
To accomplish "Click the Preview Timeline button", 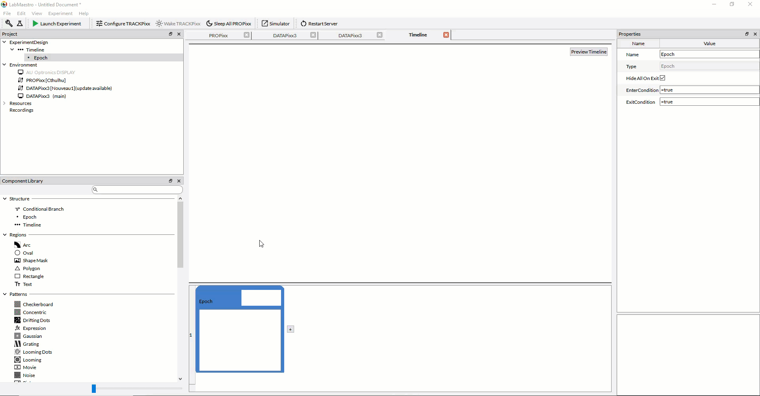I will click(589, 52).
